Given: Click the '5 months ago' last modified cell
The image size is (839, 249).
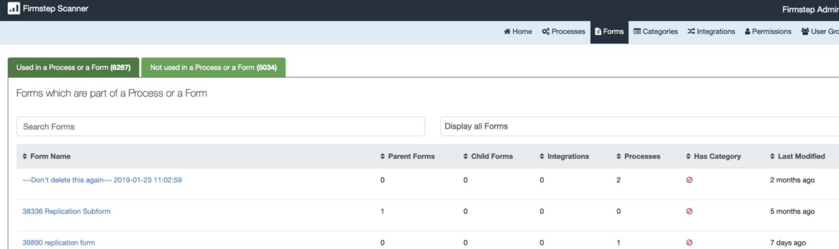Looking at the screenshot, I should point(792,211).
